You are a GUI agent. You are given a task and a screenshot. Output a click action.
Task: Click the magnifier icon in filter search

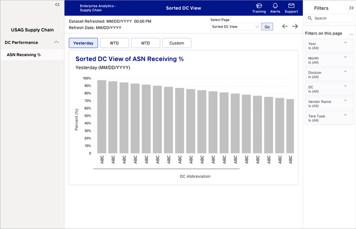pyautogui.click(x=310, y=18)
